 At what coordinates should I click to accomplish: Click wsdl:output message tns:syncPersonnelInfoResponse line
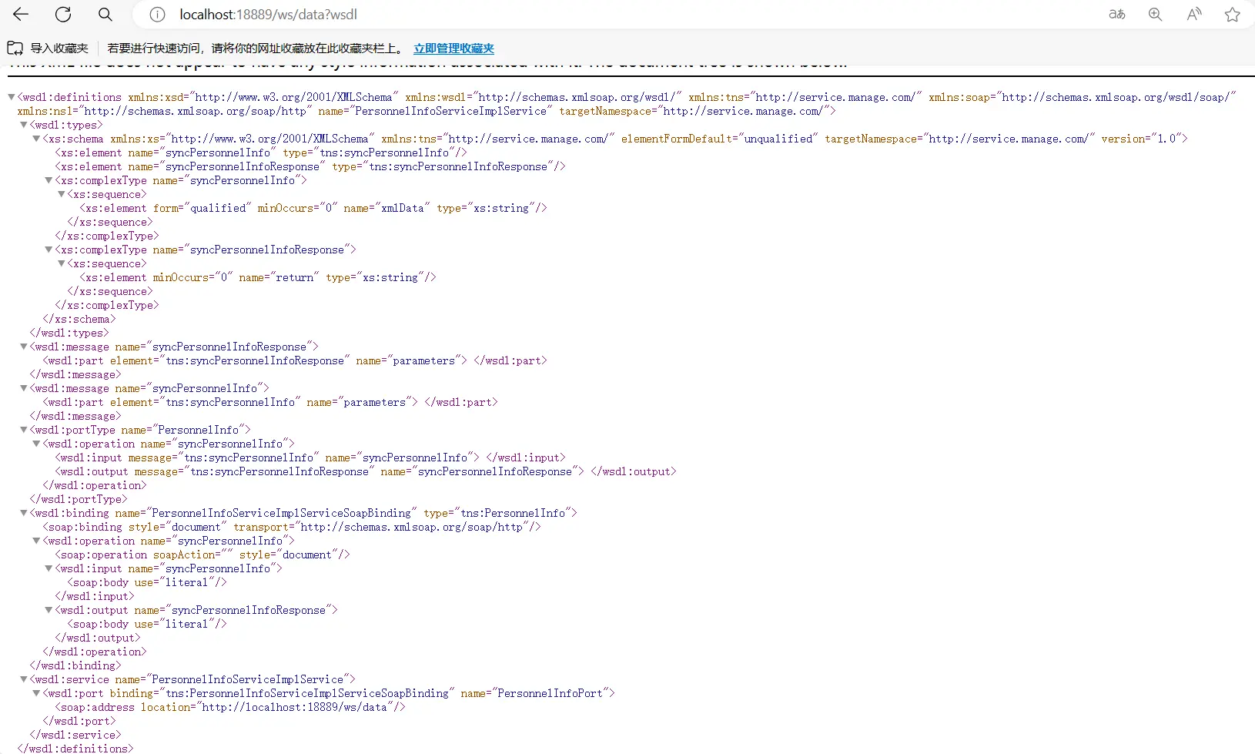(x=365, y=471)
